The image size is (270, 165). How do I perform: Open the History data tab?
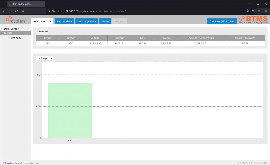64,21
